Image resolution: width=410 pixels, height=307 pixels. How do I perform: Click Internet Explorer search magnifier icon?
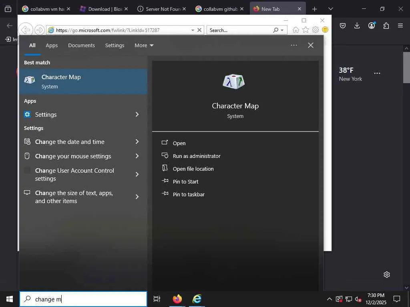[x=275, y=30]
